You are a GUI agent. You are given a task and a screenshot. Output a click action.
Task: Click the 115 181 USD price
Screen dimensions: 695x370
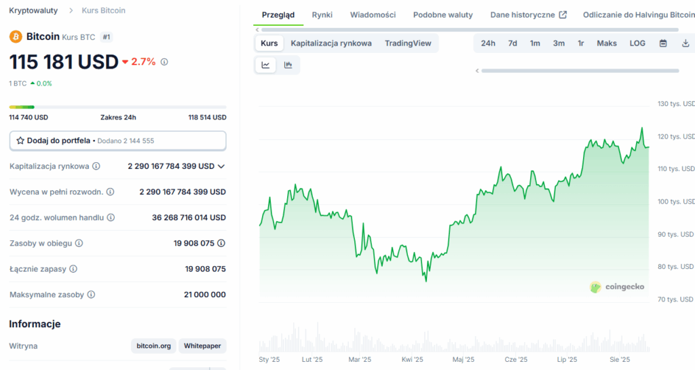[64, 62]
